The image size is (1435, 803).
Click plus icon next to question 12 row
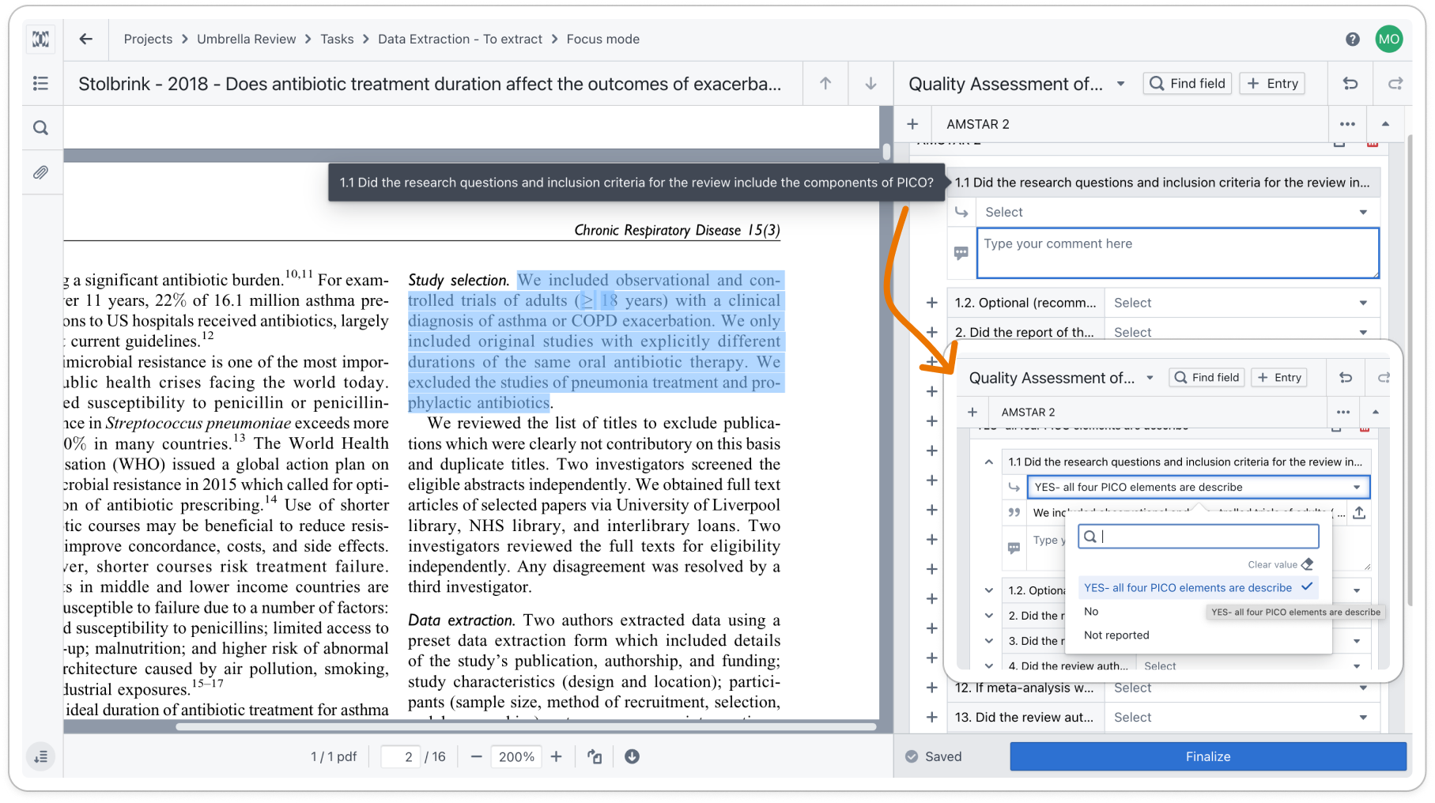point(931,688)
